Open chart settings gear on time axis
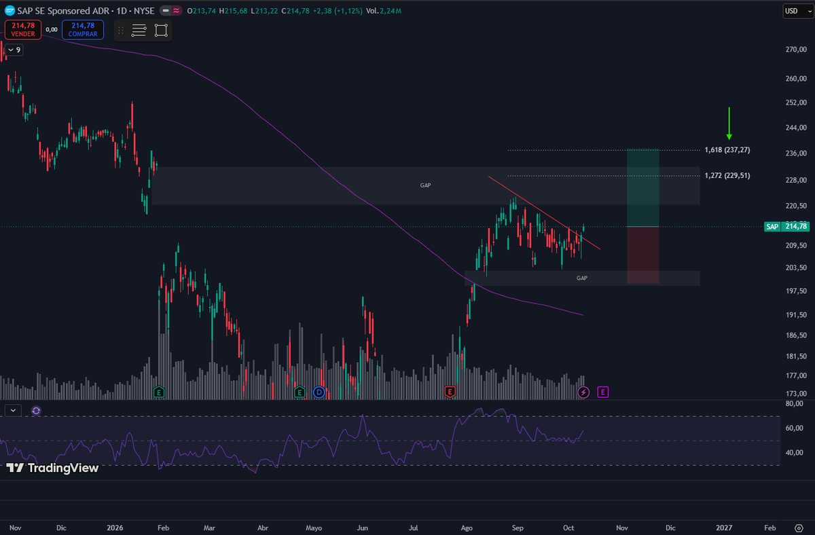815x535 pixels. pyautogui.click(x=799, y=528)
